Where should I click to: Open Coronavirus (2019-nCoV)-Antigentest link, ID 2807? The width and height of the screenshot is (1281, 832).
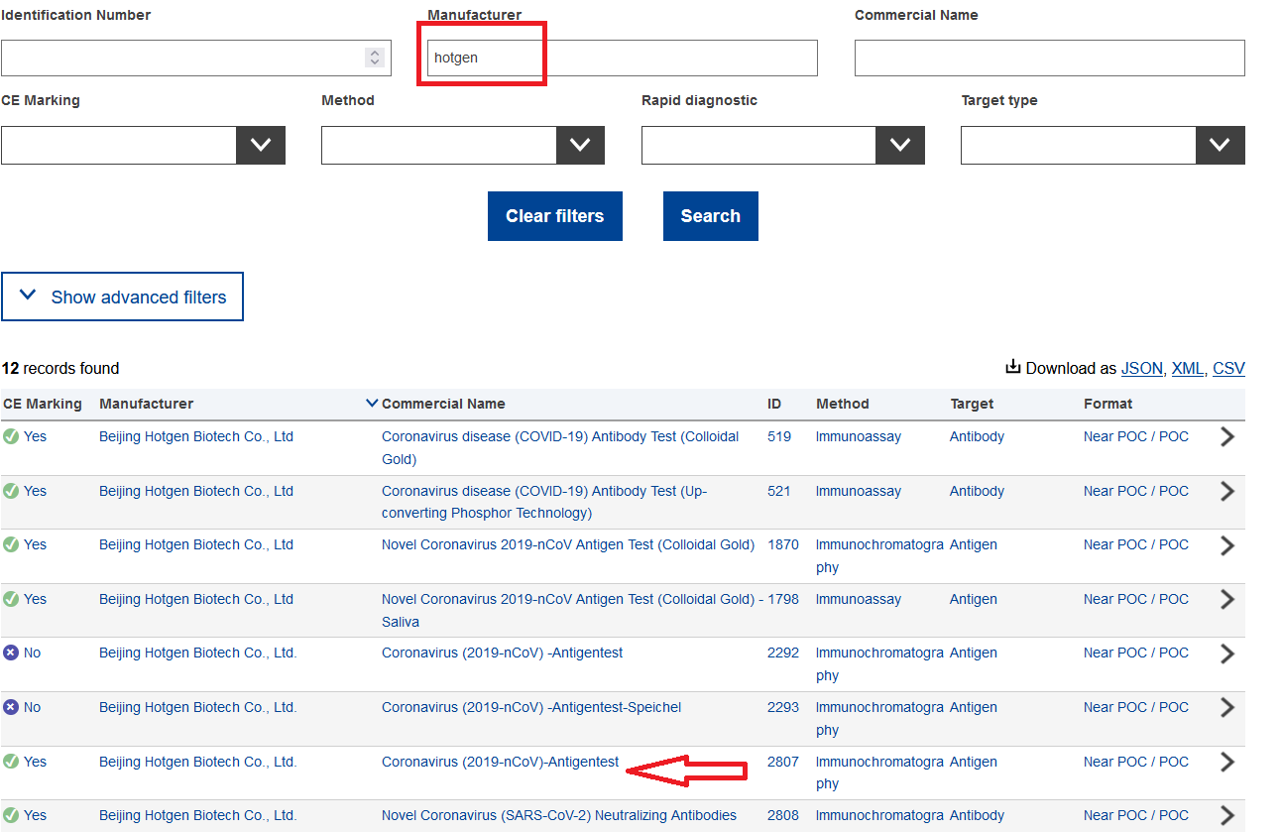click(x=501, y=762)
